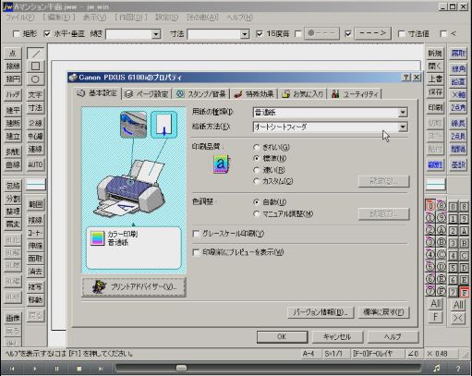Switch to the ページ設定 tab
The width and height of the screenshot is (472, 376).
click(147, 94)
